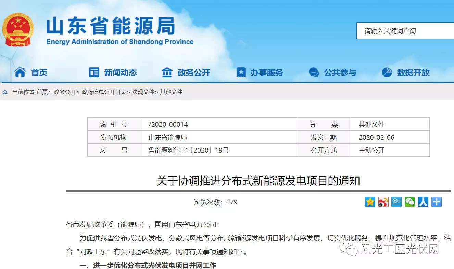
Task: Click the 首页 breadcrumb link
Action: (42, 92)
